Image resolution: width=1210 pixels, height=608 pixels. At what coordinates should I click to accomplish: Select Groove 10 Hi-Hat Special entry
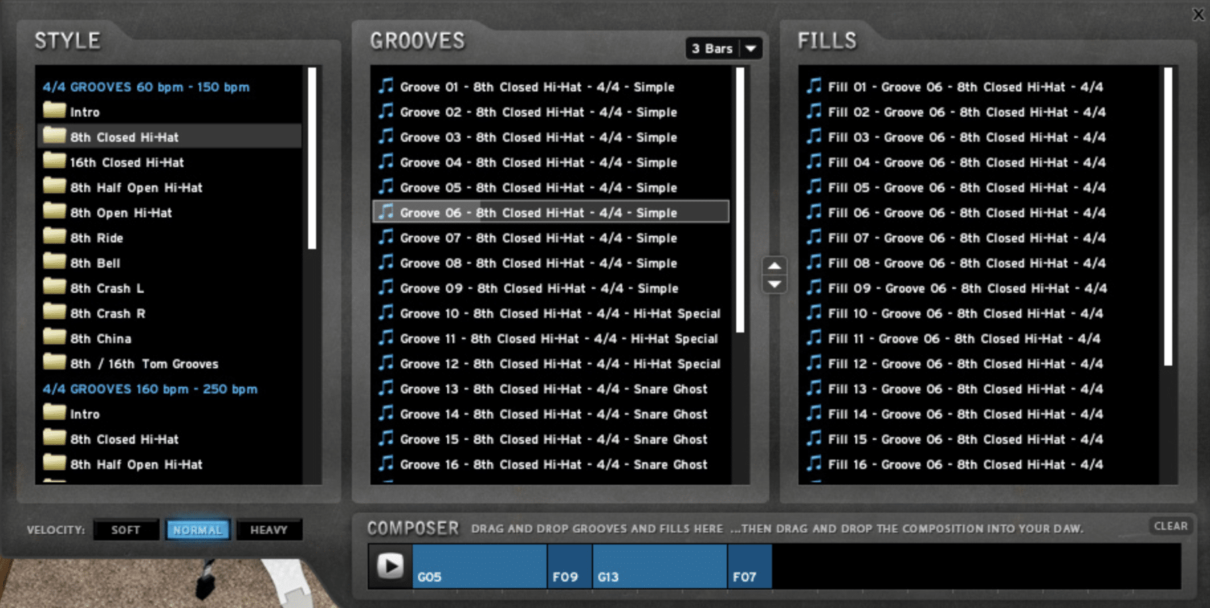pyautogui.click(x=560, y=313)
